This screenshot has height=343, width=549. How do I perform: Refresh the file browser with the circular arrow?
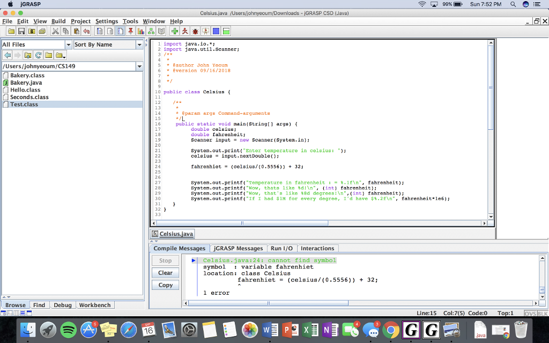click(38, 55)
